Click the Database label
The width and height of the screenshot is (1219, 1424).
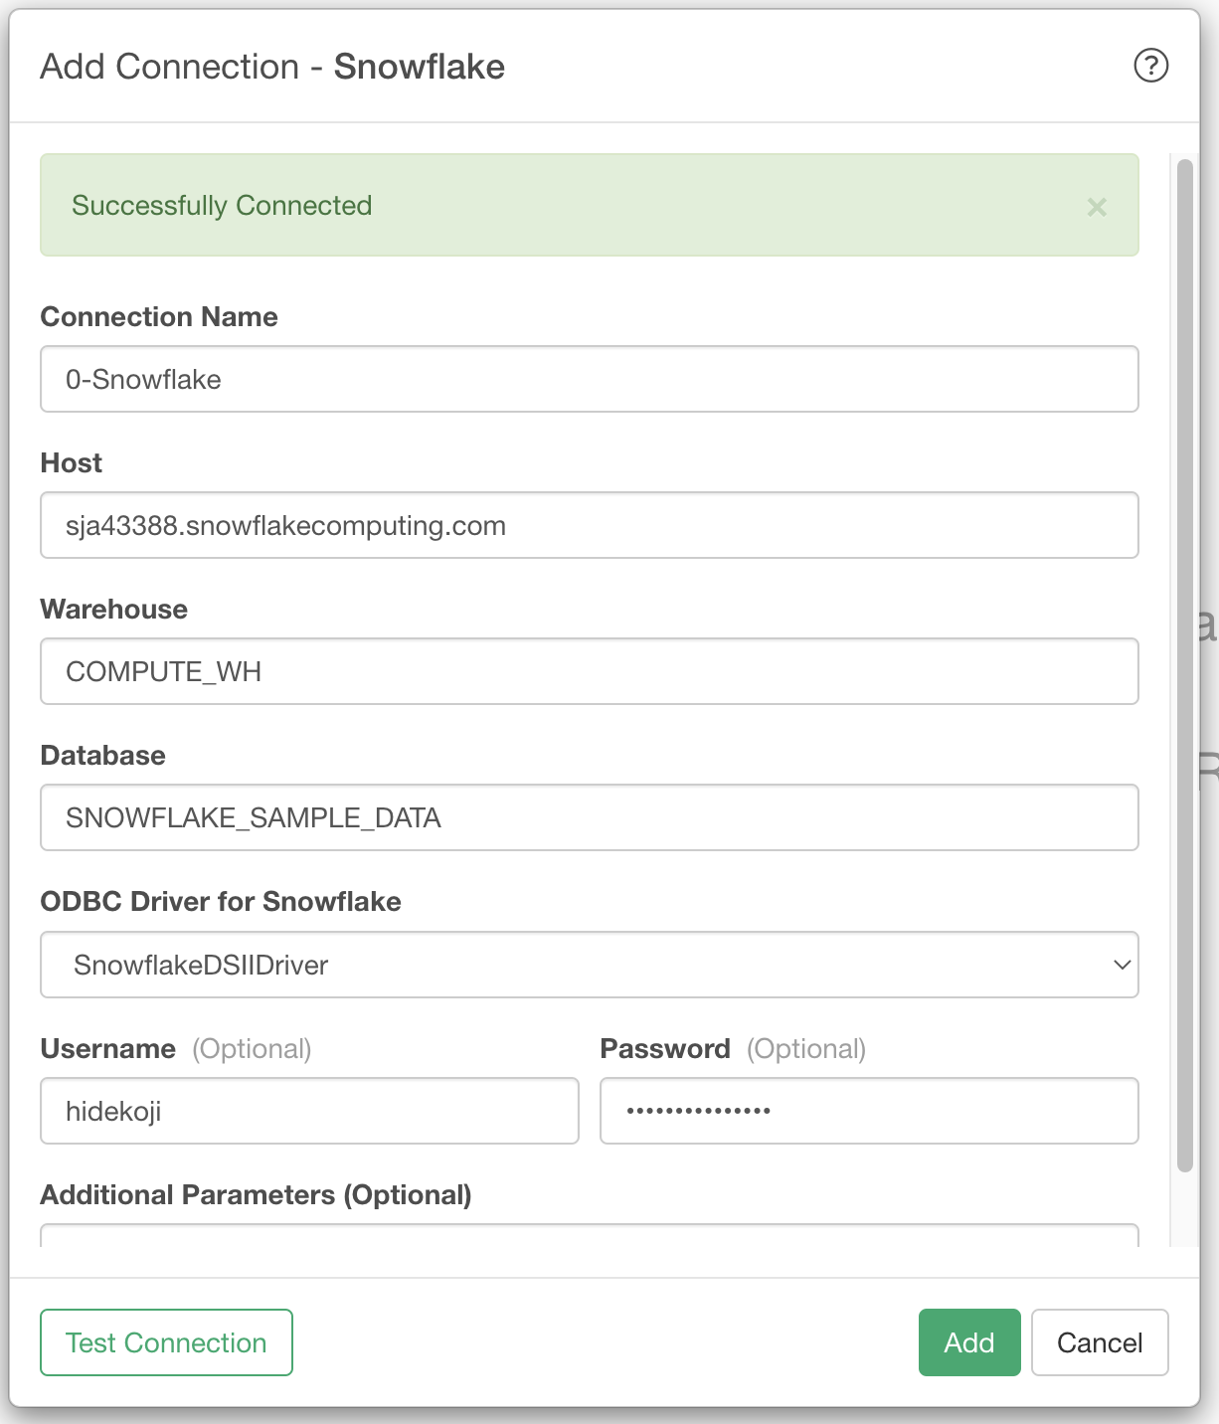103,756
